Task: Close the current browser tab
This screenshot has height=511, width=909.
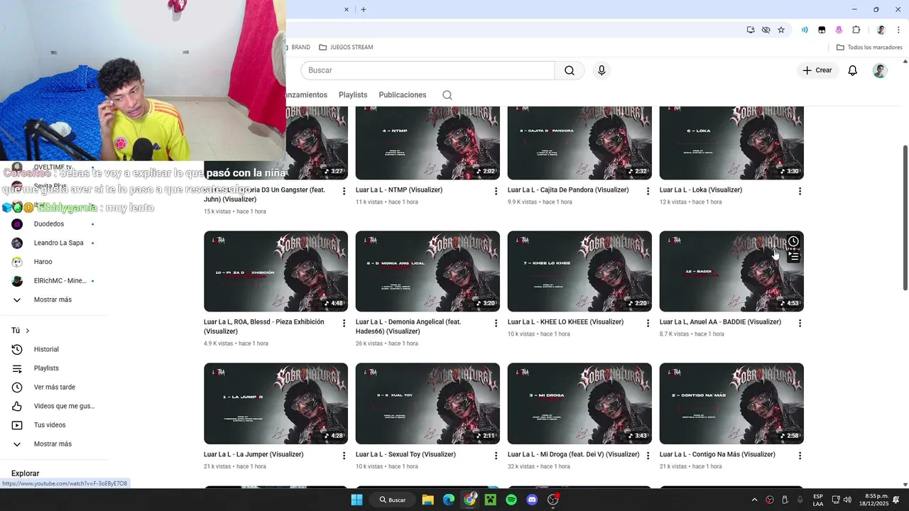Action: pyautogui.click(x=347, y=9)
